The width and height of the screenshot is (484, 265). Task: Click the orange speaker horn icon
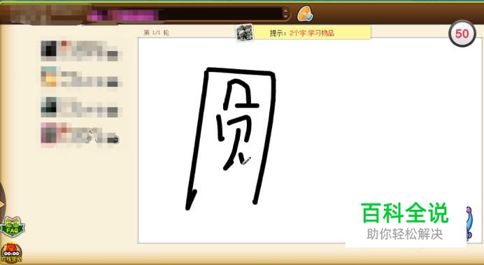pos(305,14)
